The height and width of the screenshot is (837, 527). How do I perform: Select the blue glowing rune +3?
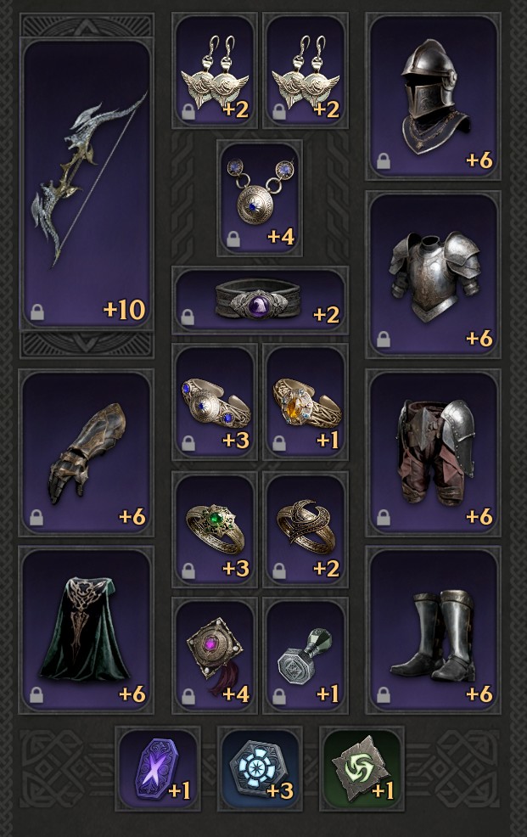click(x=260, y=769)
